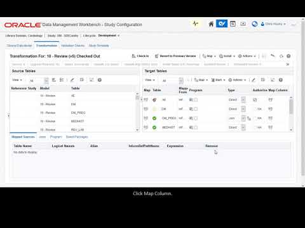Click the export icon in Source Tables toolbar
This screenshot has width=305, height=228.
[x=82, y=80]
